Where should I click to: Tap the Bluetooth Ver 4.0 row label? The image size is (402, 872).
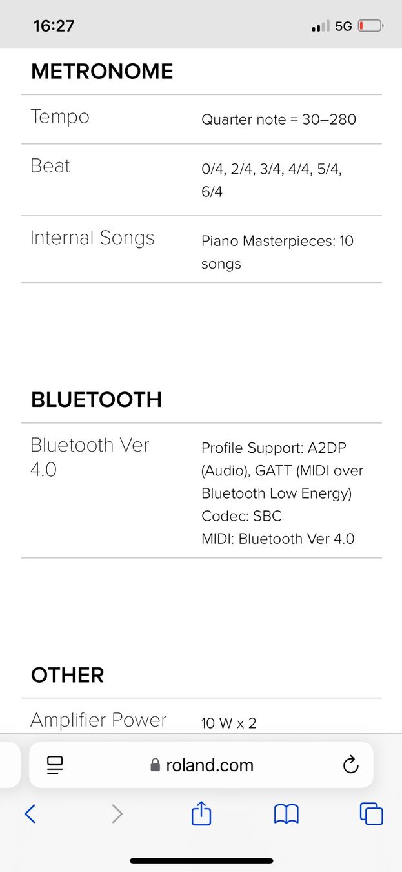coord(90,457)
